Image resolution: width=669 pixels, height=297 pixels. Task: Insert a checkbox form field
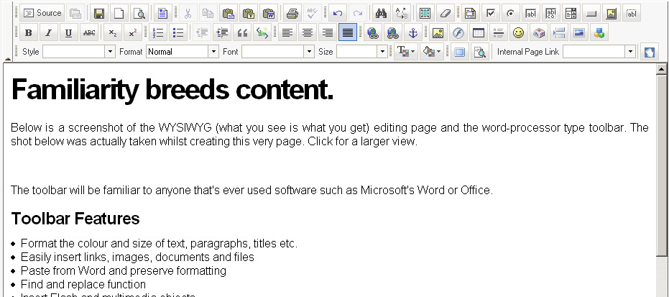click(x=491, y=13)
